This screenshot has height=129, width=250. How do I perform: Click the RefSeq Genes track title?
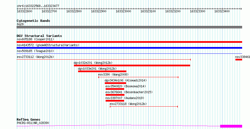tap(29, 119)
